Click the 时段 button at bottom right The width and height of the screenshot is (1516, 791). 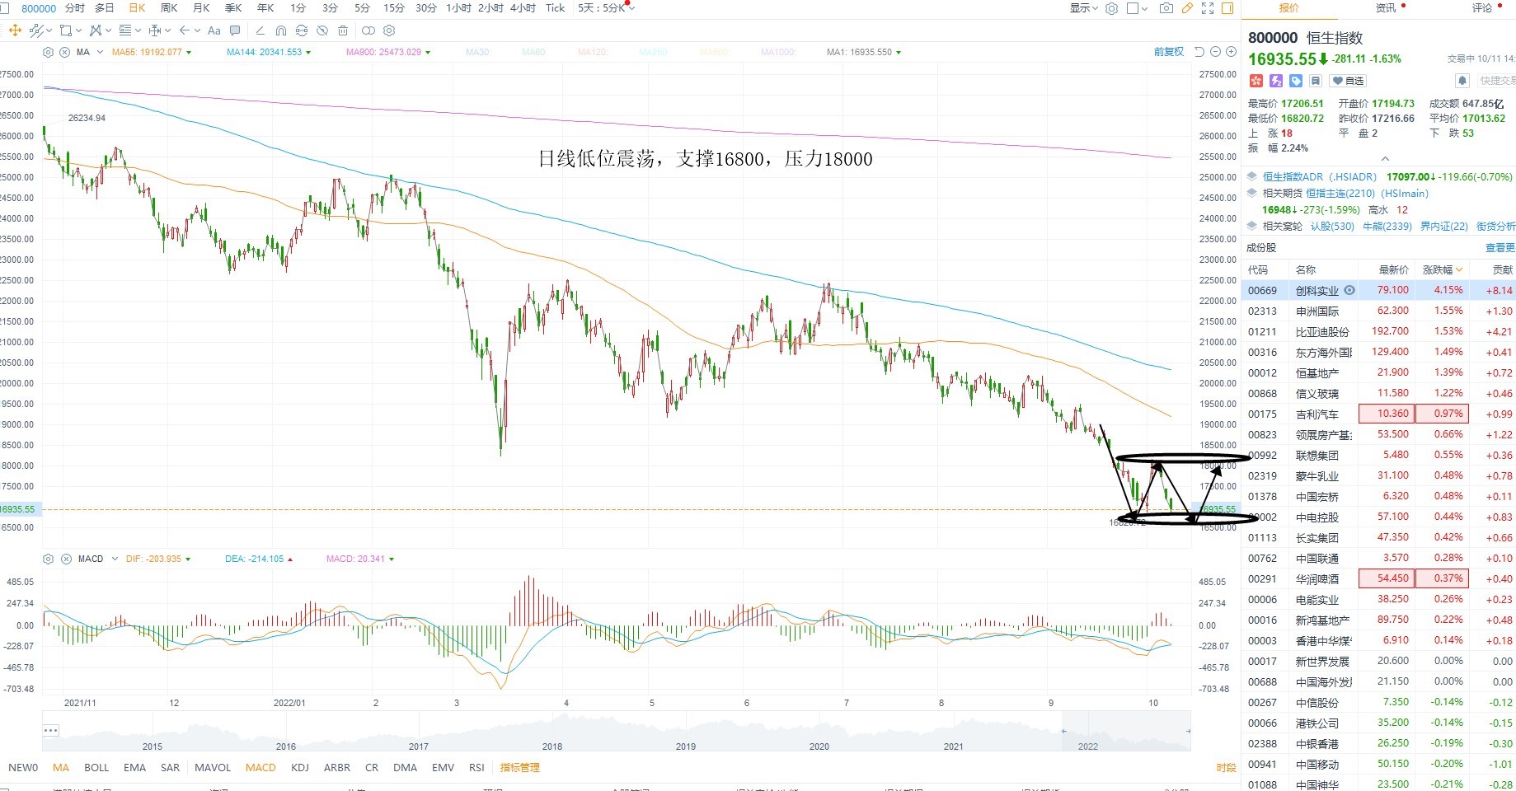click(x=1226, y=767)
